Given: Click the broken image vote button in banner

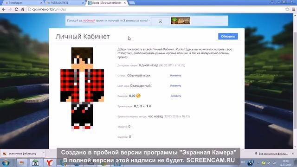Looking at the screenshot, I should pyautogui.click(x=161, y=21).
